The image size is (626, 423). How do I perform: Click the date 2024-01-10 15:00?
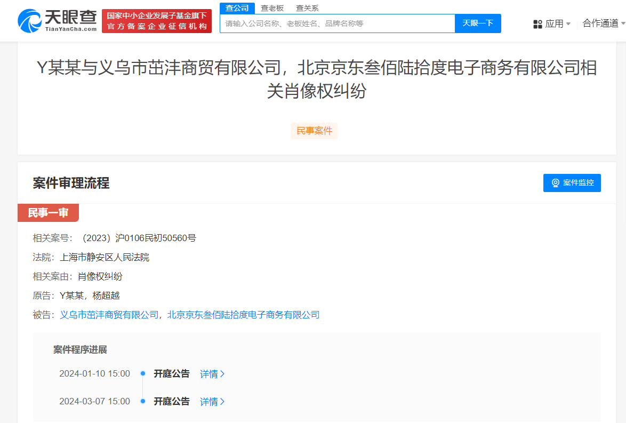94,373
